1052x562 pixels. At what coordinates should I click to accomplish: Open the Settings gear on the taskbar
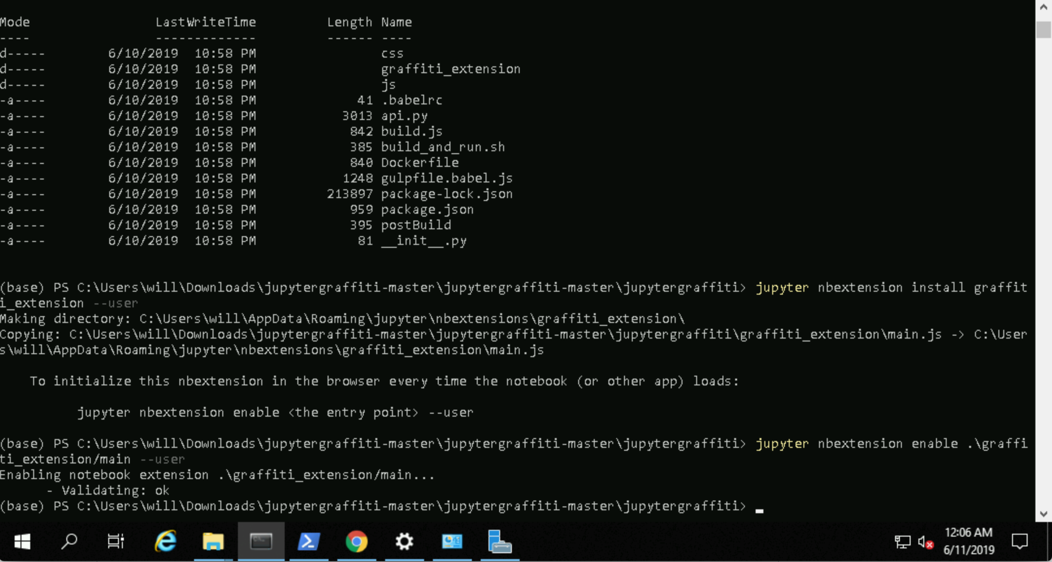(x=404, y=542)
